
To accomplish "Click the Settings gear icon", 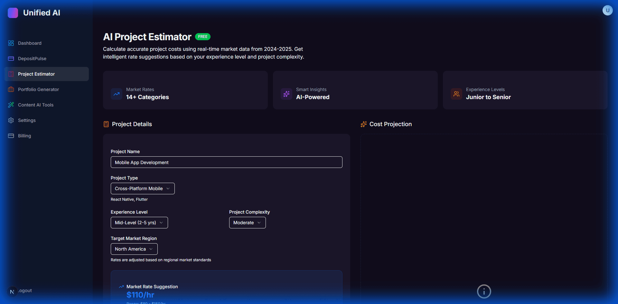I will pyautogui.click(x=11, y=120).
